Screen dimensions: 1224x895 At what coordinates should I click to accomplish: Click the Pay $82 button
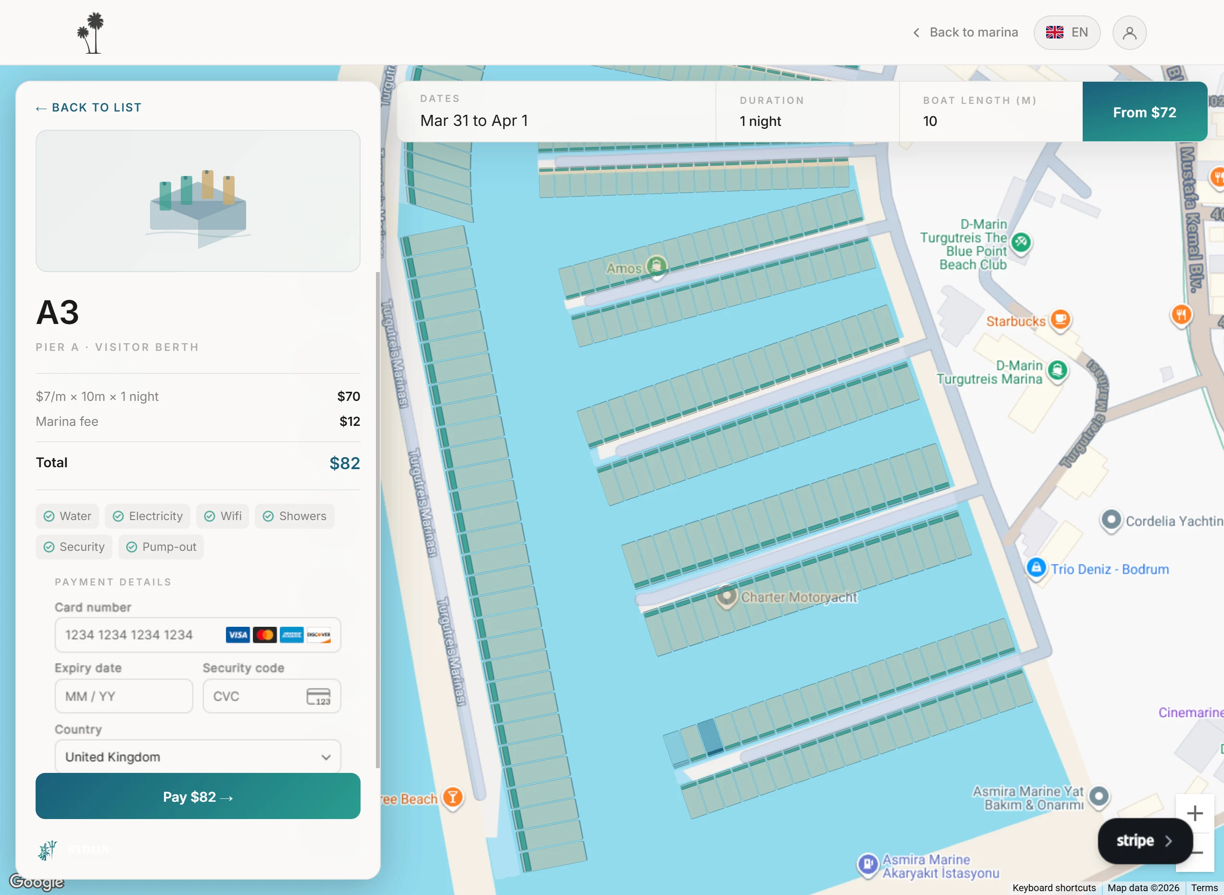[197, 796]
